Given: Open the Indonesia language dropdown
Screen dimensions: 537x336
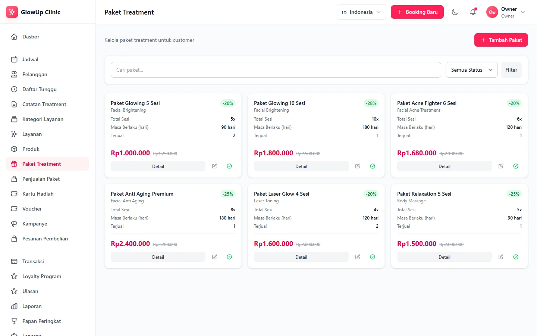Looking at the screenshot, I should coord(361,12).
